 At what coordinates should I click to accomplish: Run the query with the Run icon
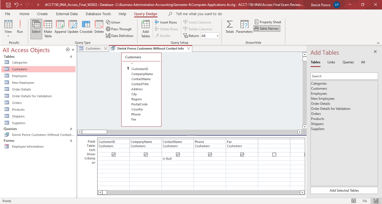pos(20,27)
